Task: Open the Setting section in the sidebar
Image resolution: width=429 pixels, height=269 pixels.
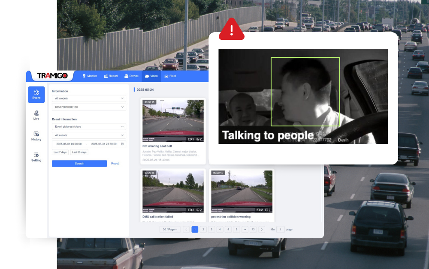Action: [36, 157]
